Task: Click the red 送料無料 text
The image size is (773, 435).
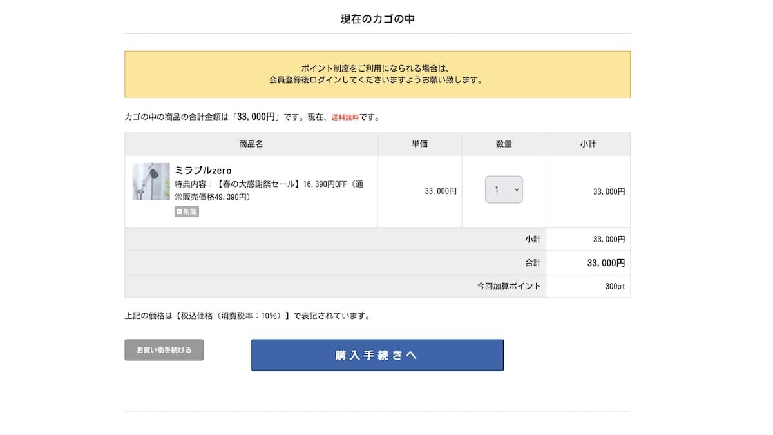Action: (345, 117)
